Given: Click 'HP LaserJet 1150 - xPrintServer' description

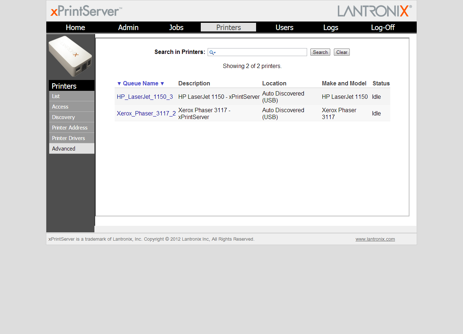Looking at the screenshot, I should coord(219,97).
